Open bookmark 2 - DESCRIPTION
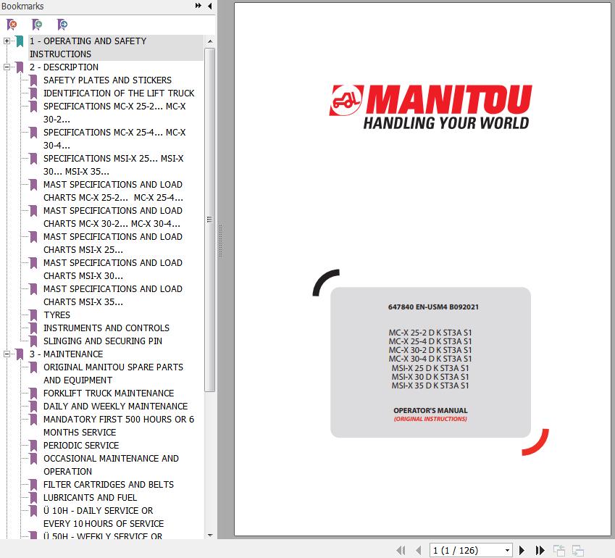Viewport: 615px width, 558px height. point(64,67)
